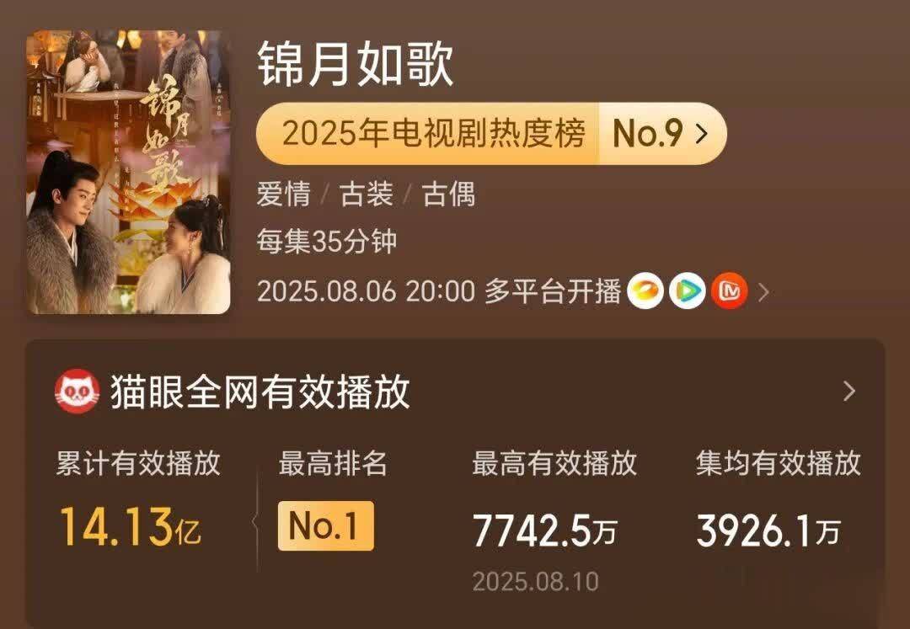Tap the Maoyan cat logo icon
Image resolution: width=910 pixels, height=629 pixels.
pos(78,392)
